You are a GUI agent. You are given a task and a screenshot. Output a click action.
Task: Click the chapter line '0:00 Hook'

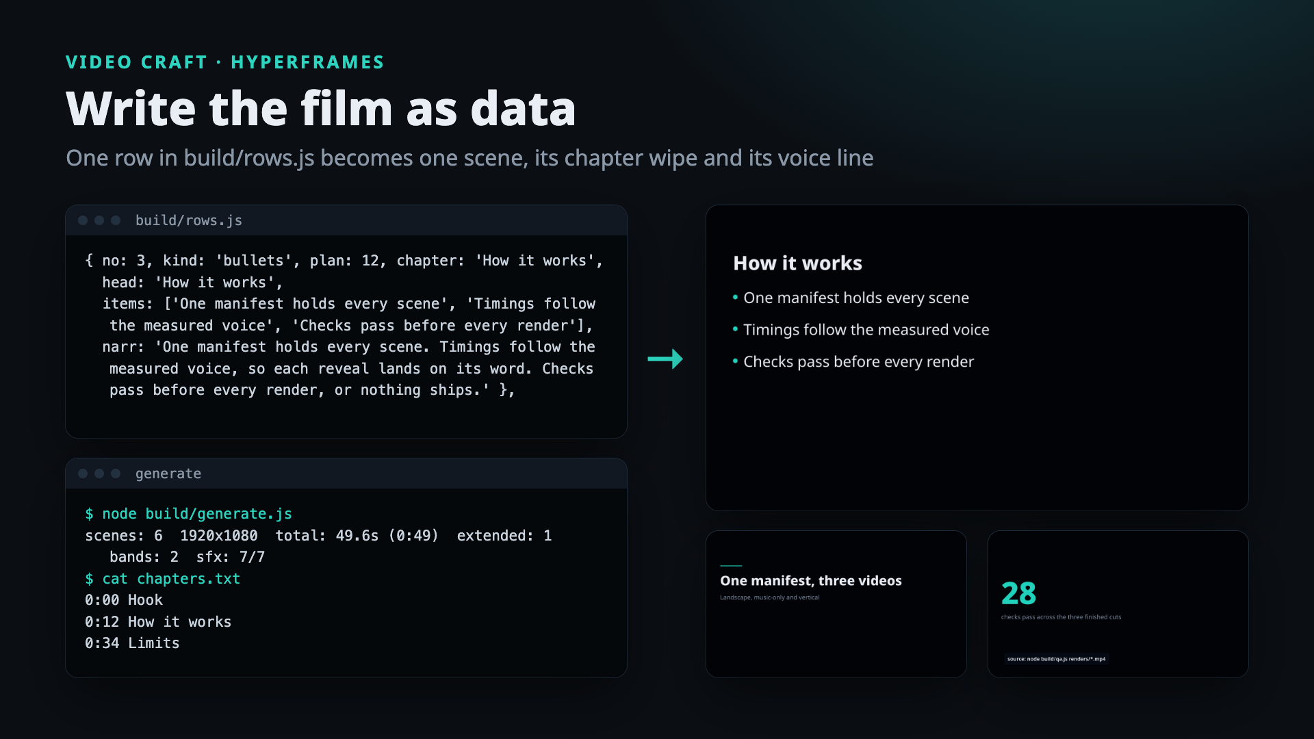pos(124,600)
